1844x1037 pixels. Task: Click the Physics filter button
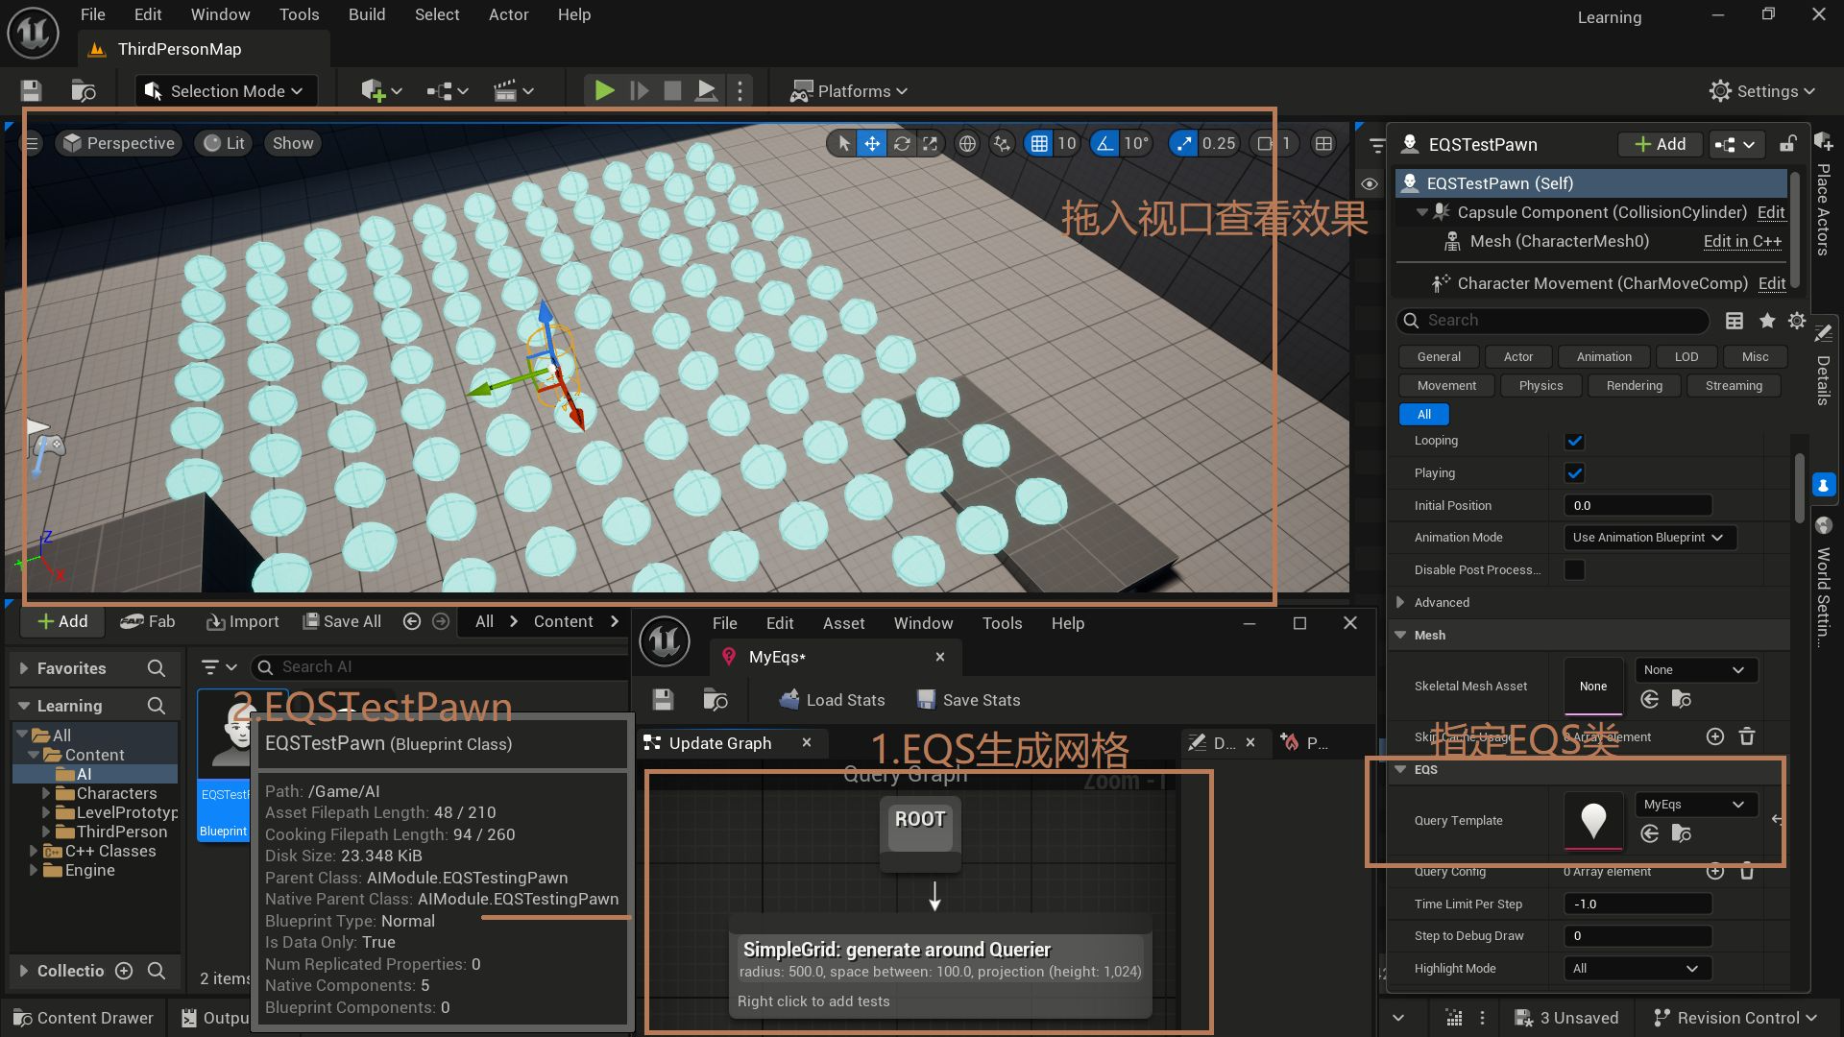click(1541, 385)
